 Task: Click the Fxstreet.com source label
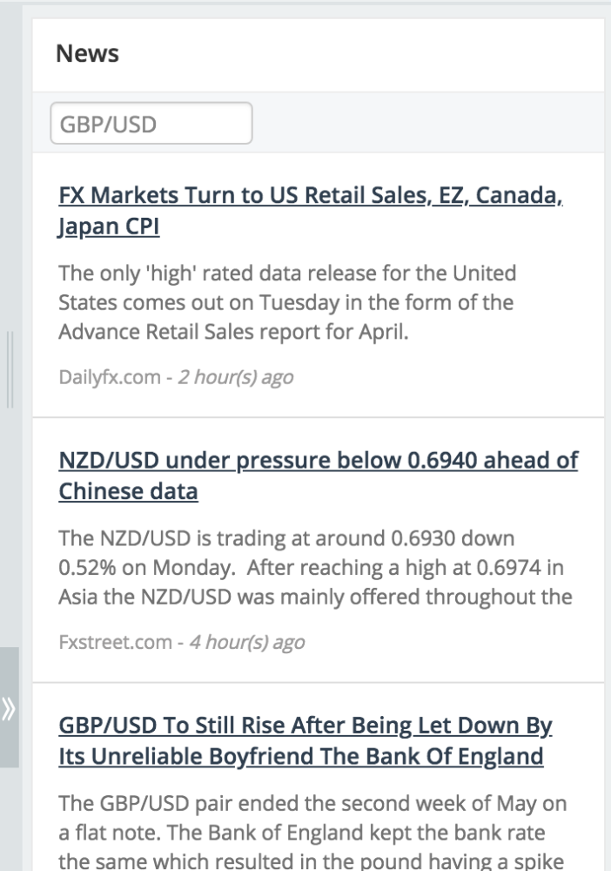(x=116, y=642)
